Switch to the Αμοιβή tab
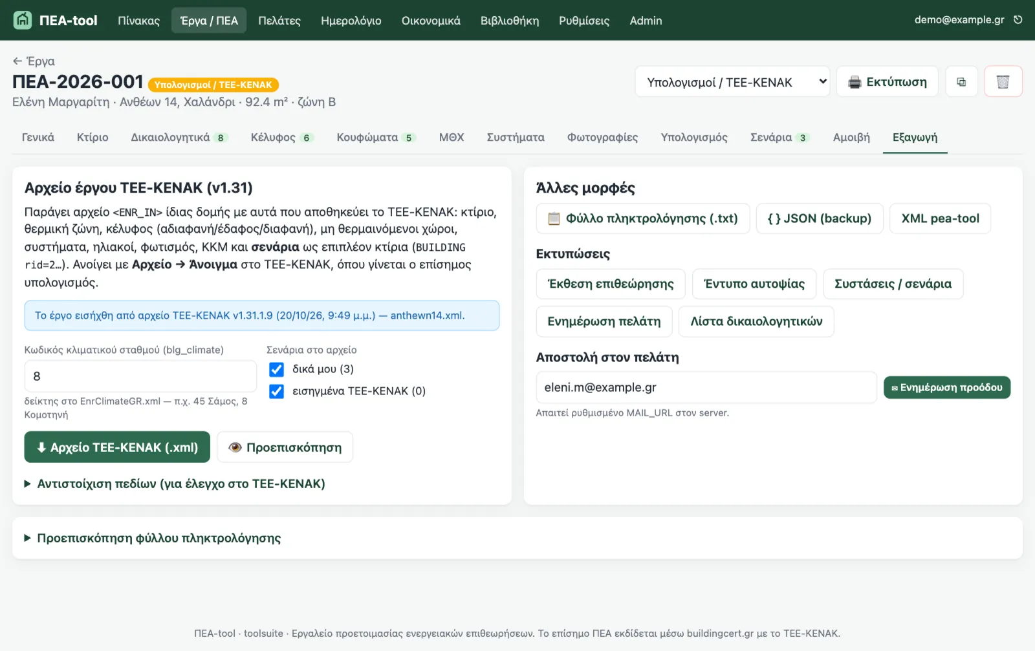Image resolution: width=1035 pixels, height=651 pixels. (851, 137)
